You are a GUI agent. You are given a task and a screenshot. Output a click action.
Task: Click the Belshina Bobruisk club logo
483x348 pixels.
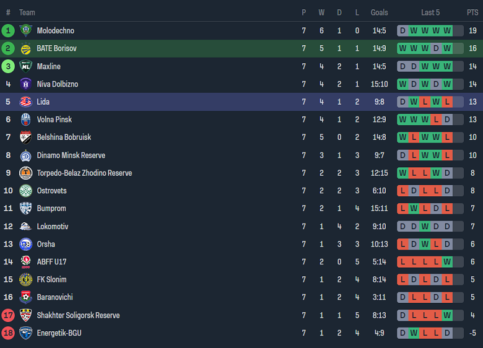tap(25, 137)
